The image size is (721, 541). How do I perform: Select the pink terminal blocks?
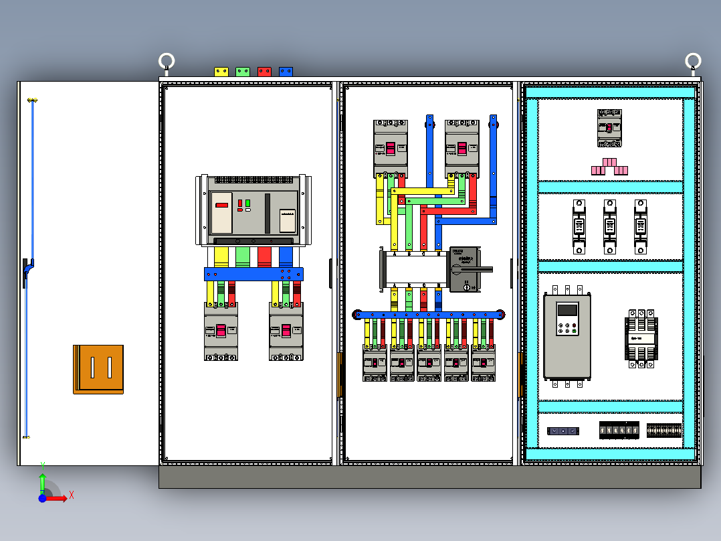[609, 167]
